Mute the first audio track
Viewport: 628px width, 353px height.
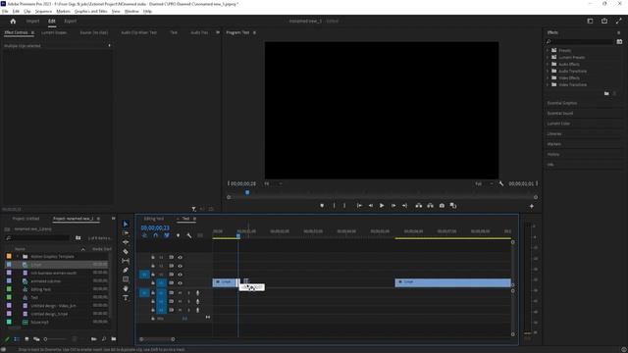pyautogui.click(x=180, y=293)
